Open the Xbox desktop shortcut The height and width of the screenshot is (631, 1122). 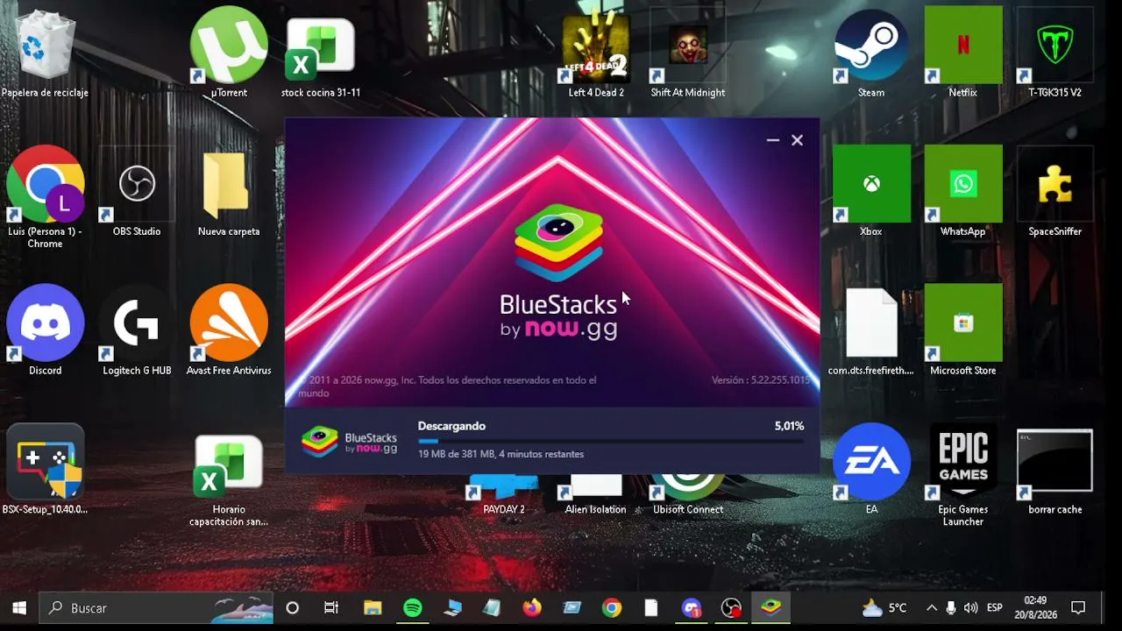tap(871, 193)
